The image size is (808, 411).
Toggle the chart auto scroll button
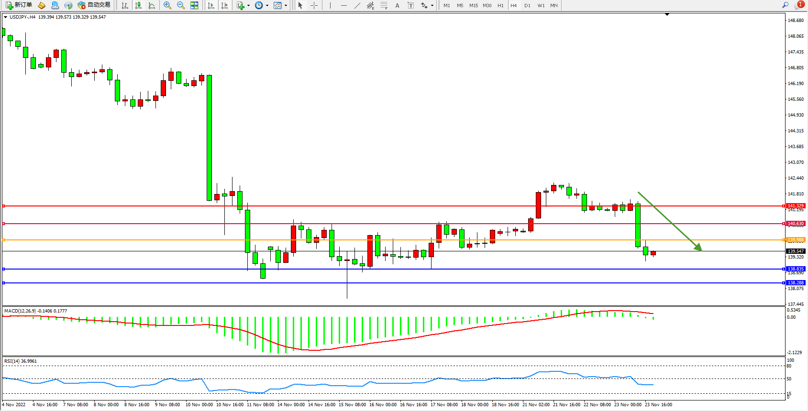(x=211, y=5)
